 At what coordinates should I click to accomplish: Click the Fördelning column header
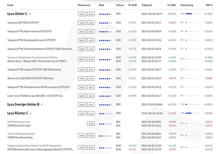(187, 5)
